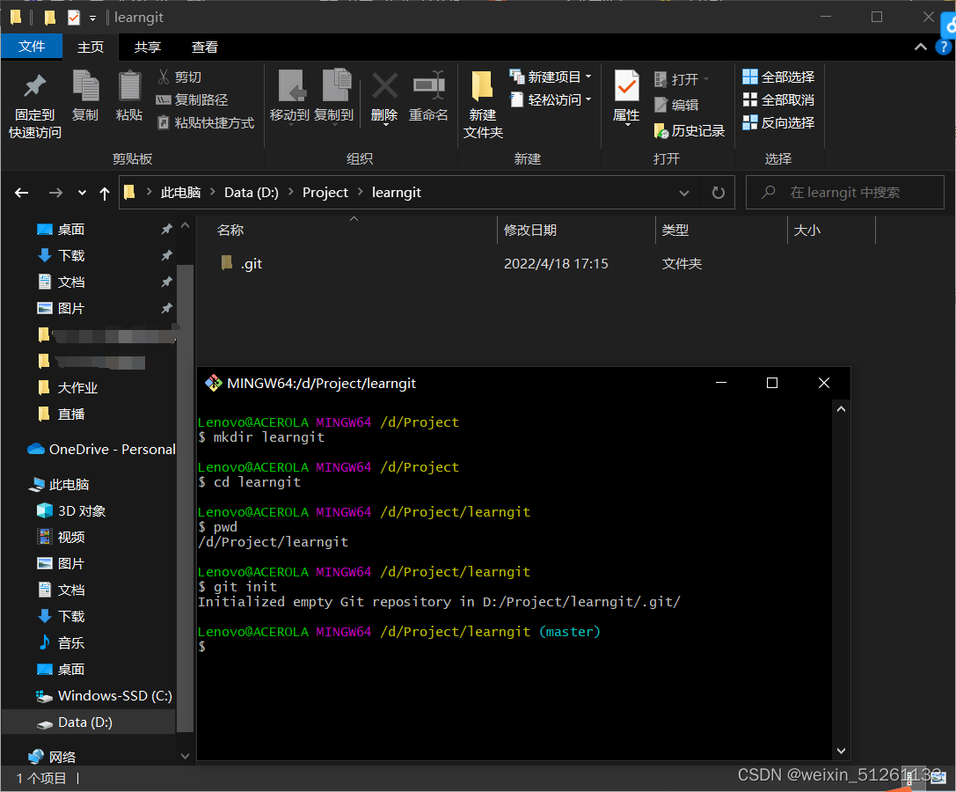Click terminal scrollbar up arrow
Image resolution: width=956 pixels, height=792 pixels.
coord(842,409)
